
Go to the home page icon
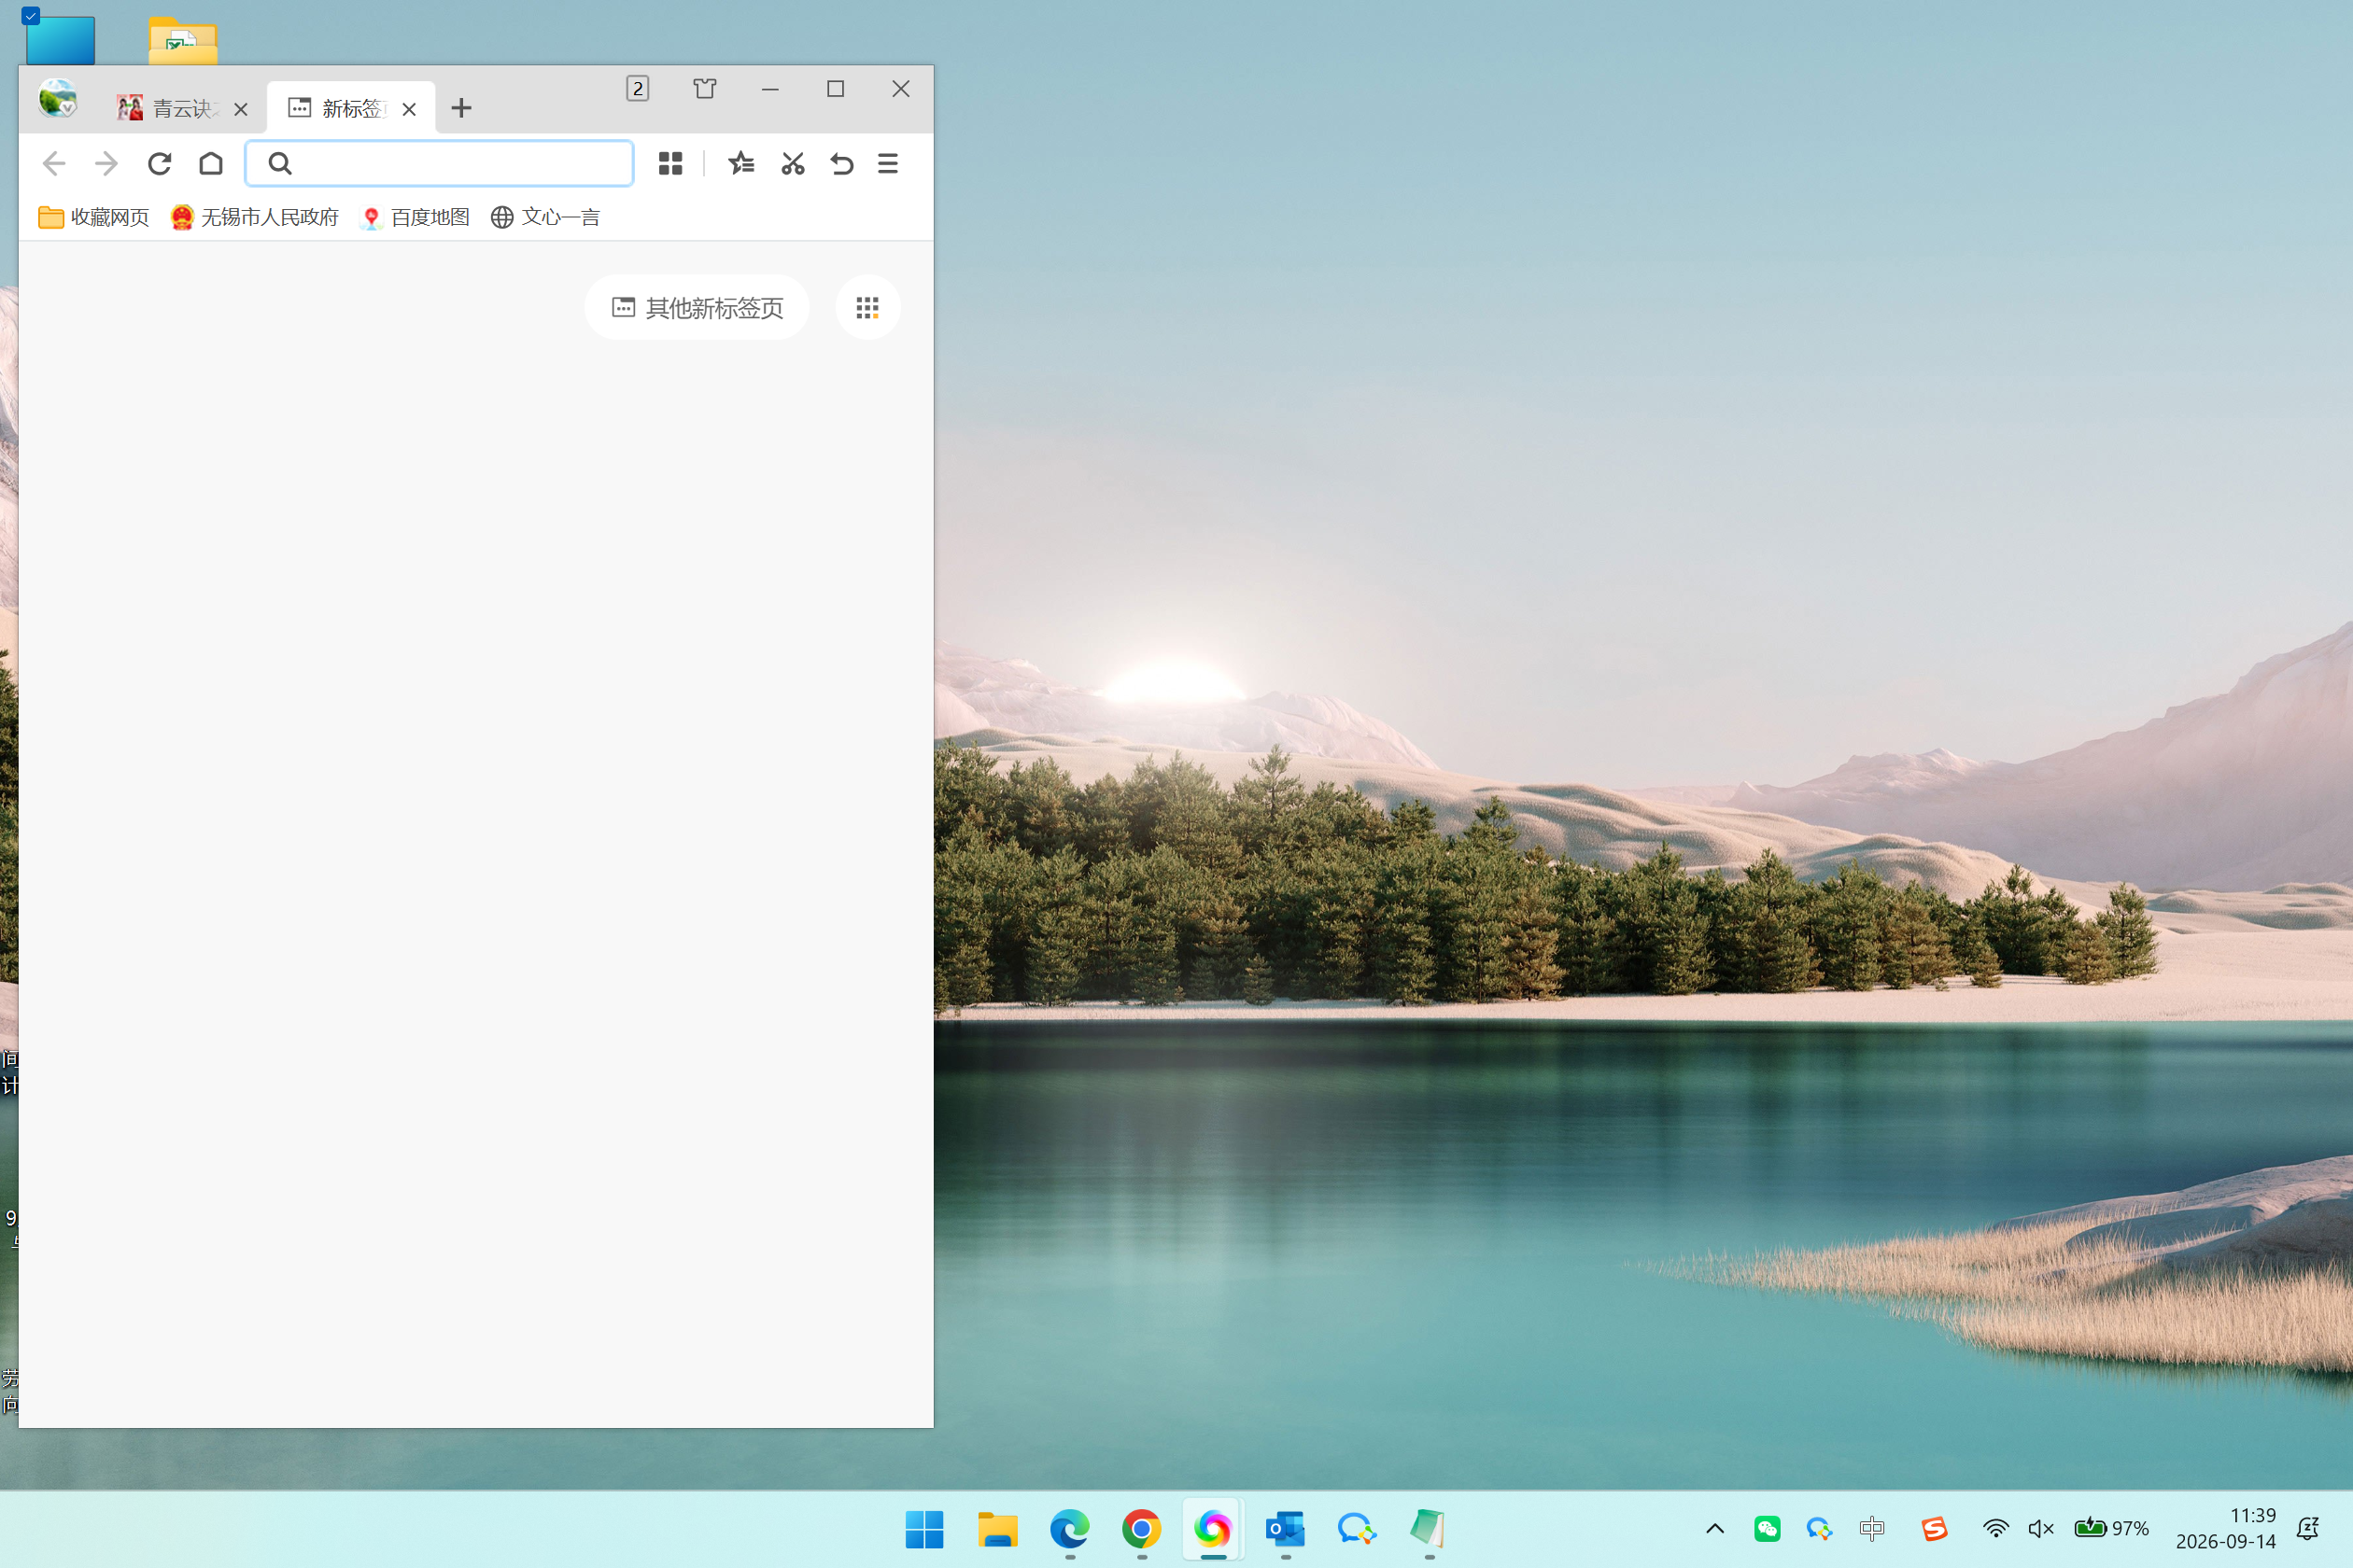click(211, 163)
